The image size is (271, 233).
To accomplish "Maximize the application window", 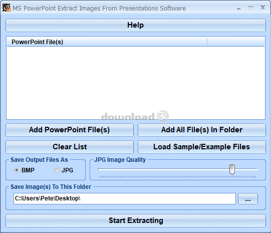I will (x=250, y=8).
